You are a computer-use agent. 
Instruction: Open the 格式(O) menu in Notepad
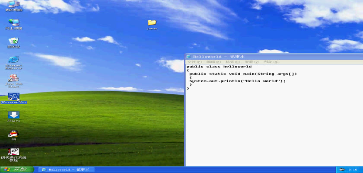point(233,62)
